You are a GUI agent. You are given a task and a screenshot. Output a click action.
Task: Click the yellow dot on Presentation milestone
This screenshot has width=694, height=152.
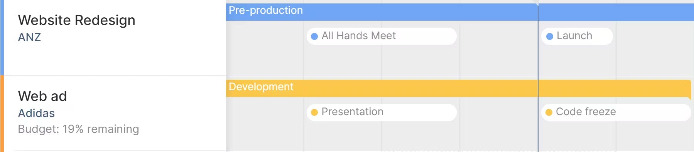pos(314,112)
